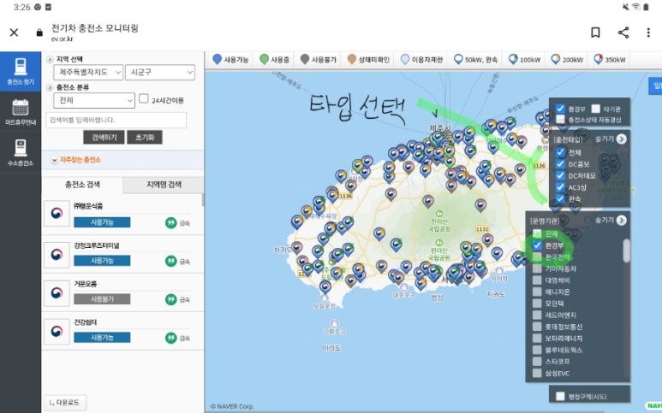The width and height of the screenshot is (662, 413).
Task: Check the 행정구역(시도) checkbox
Action: tap(560, 396)
